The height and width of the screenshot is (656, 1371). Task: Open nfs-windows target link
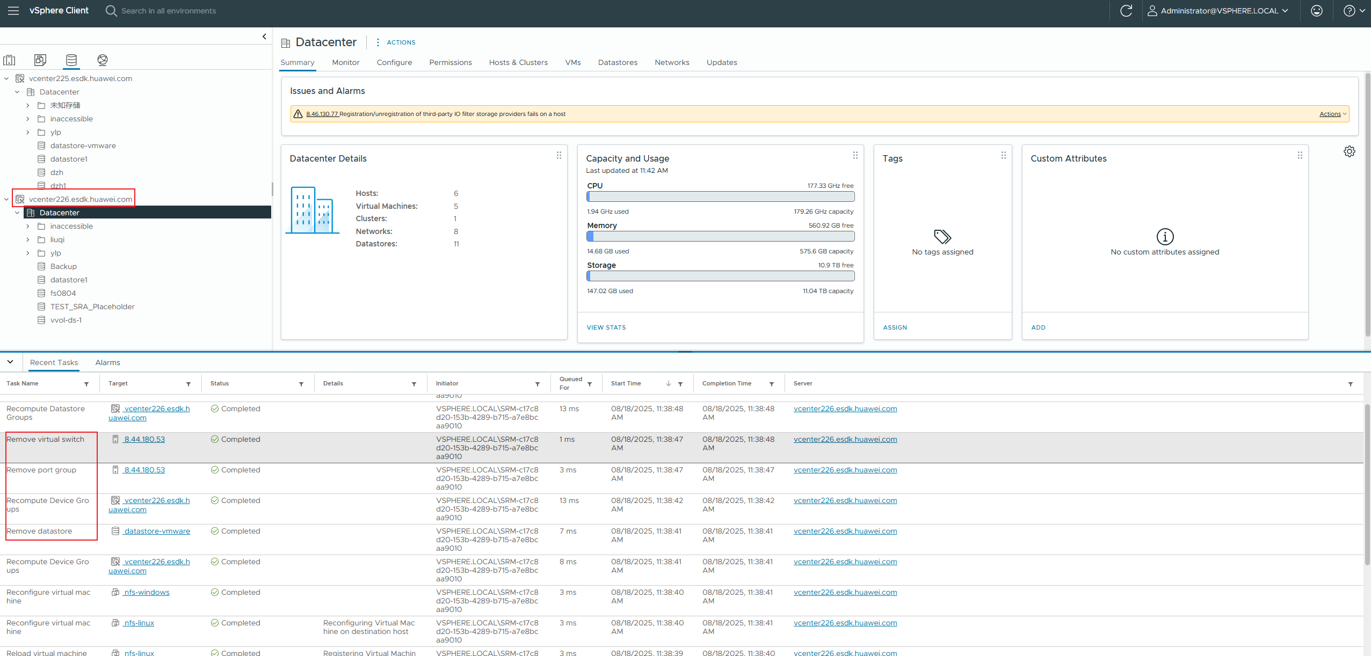(x=147, y=592)
